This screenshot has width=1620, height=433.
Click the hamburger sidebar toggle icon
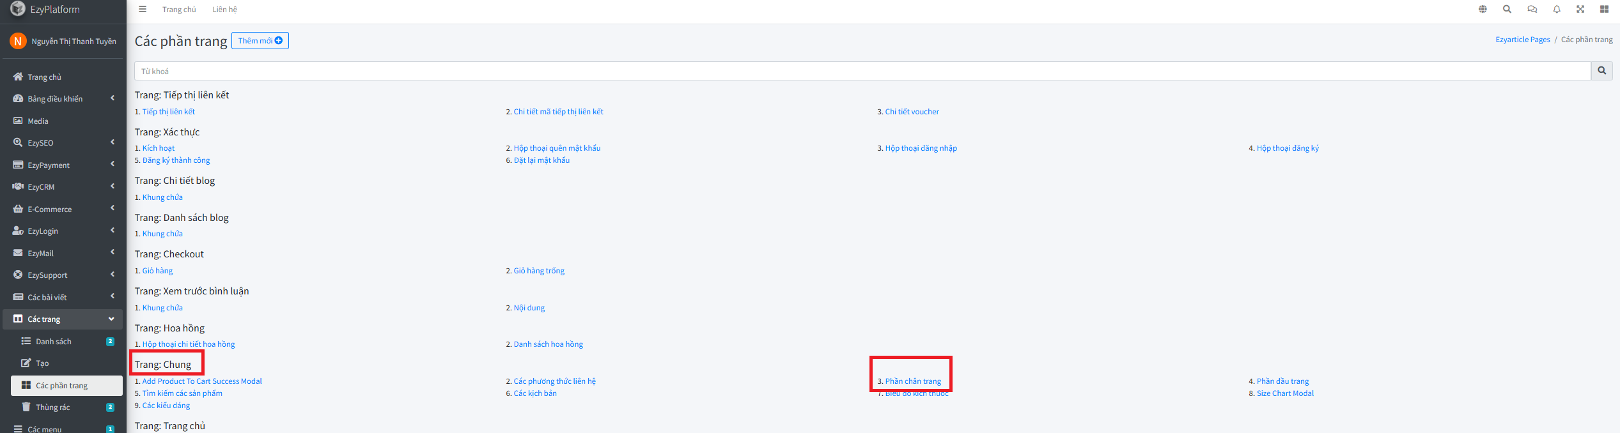143,10
